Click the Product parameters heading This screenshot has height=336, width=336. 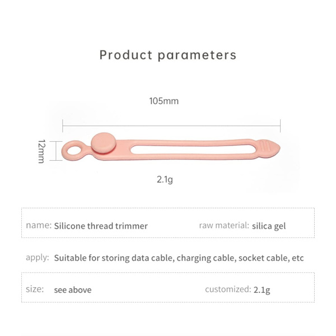[x=168, y=55]
